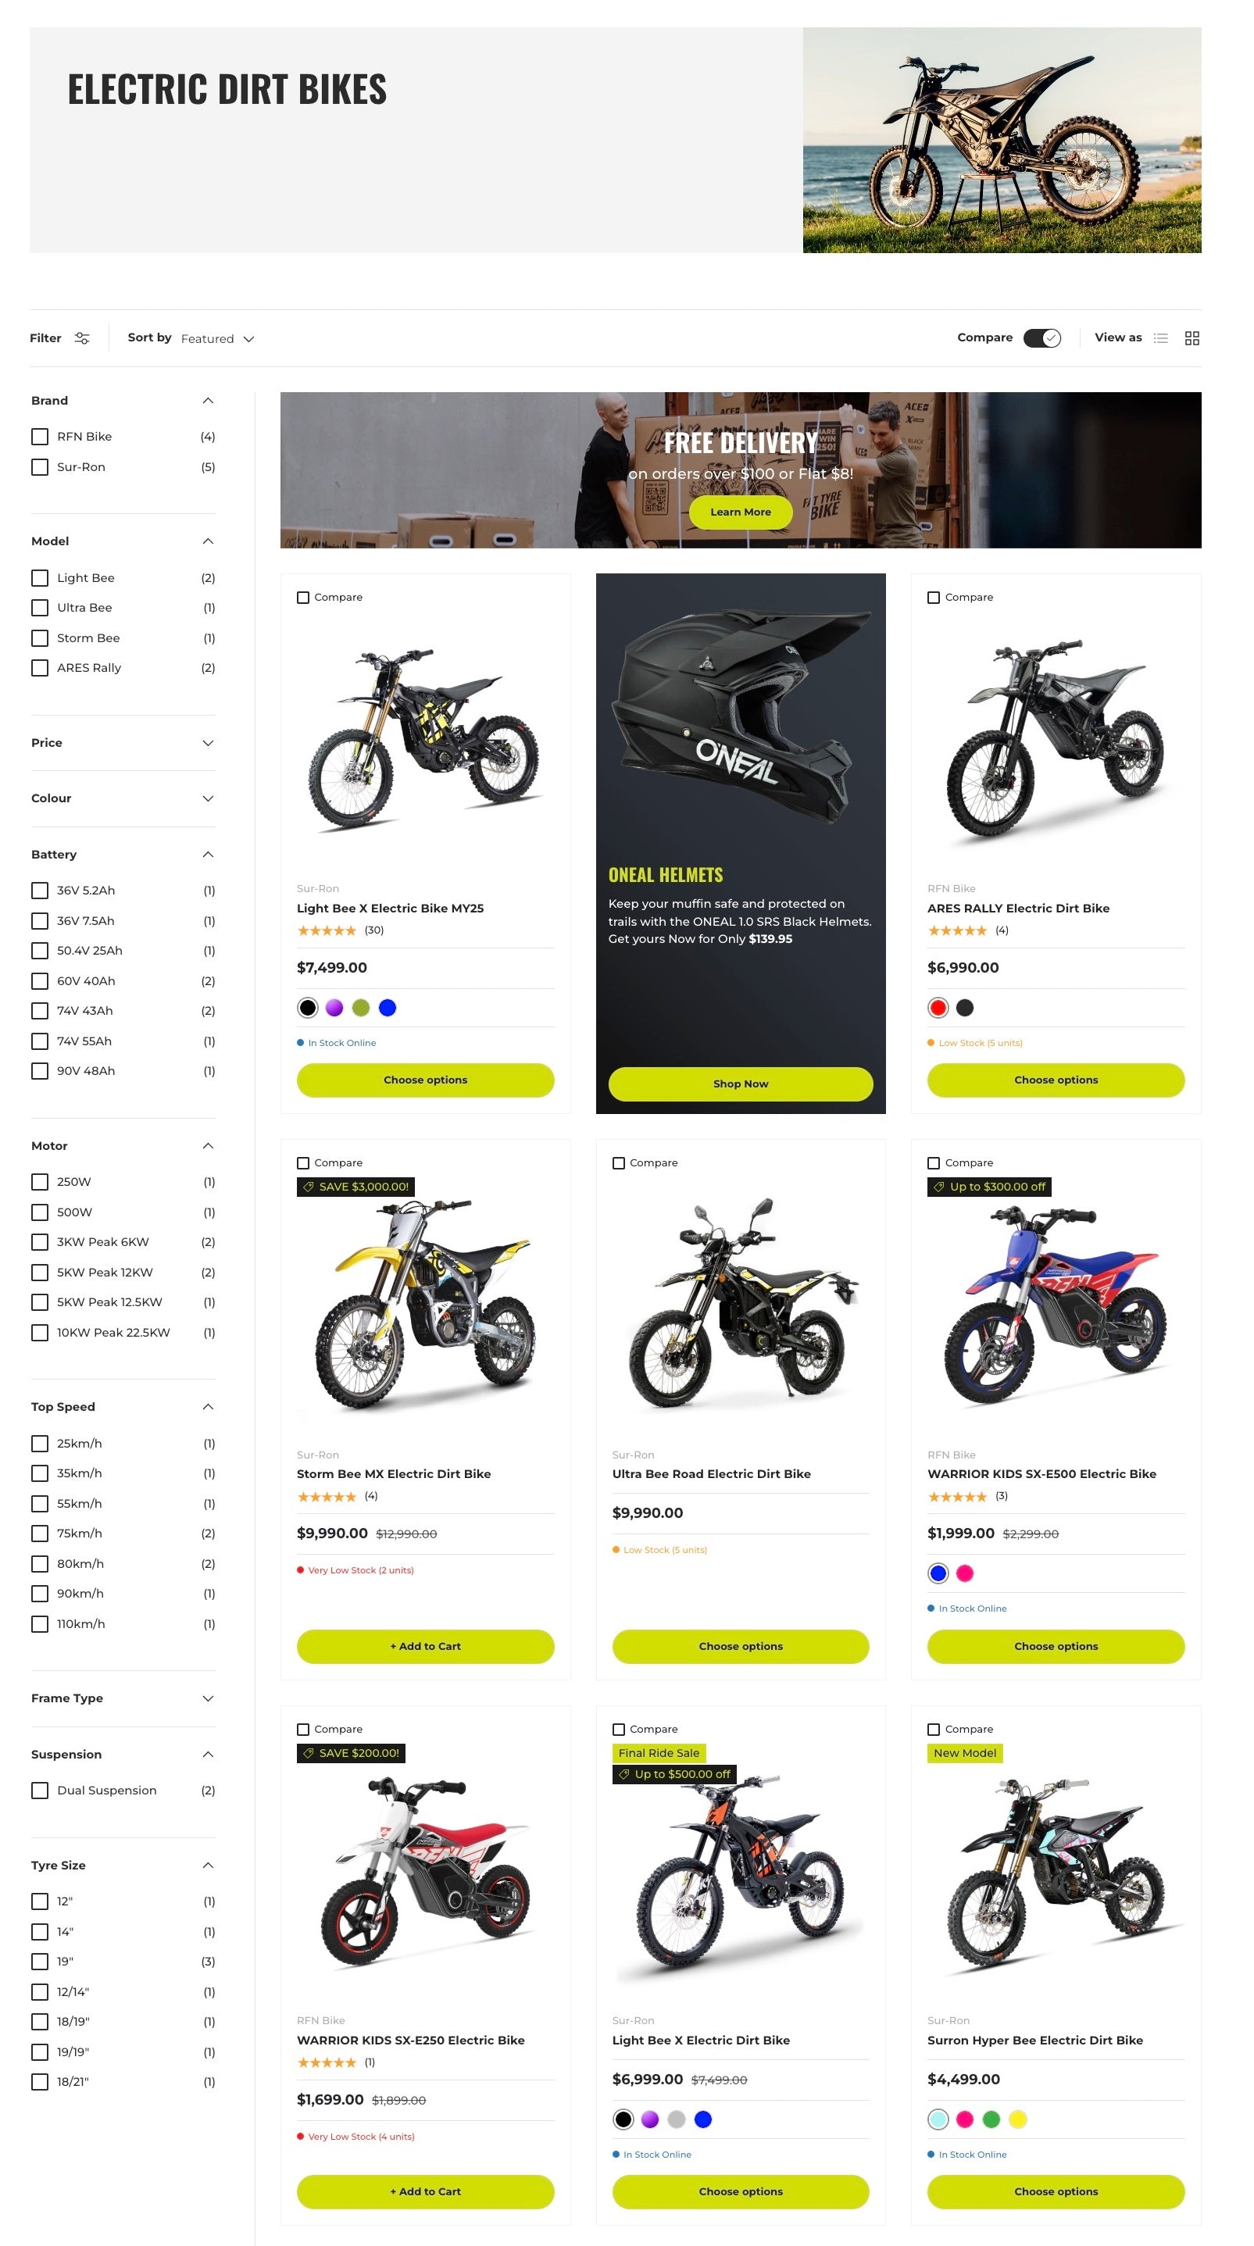Expand the Frame Type filter
This screenshot has width=1254, height=2246.
click(x=123, y=1698)
